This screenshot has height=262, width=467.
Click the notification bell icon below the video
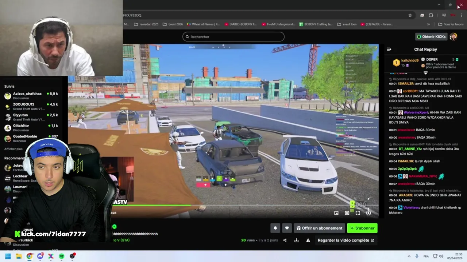pyautogui.click(x=275, y=228)
